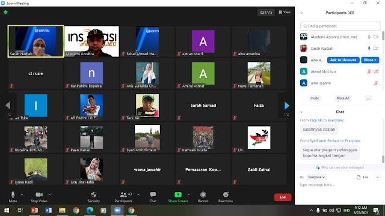
Task: Open the notification center icon
Action: [376, 211]
